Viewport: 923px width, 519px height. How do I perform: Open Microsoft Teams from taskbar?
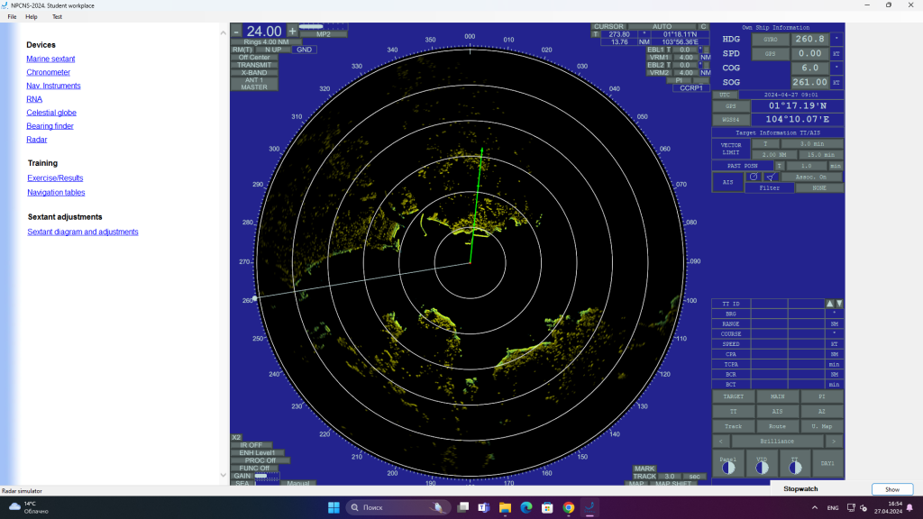484,507
